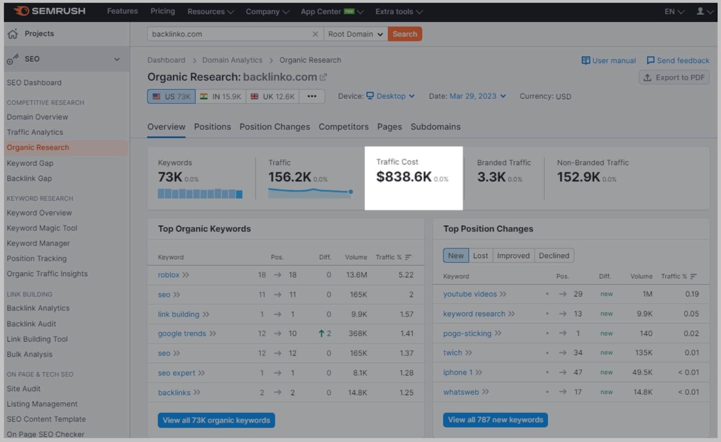Switch to the Position Changes tab
Screen dimensions: 721x442
[274, 127]
